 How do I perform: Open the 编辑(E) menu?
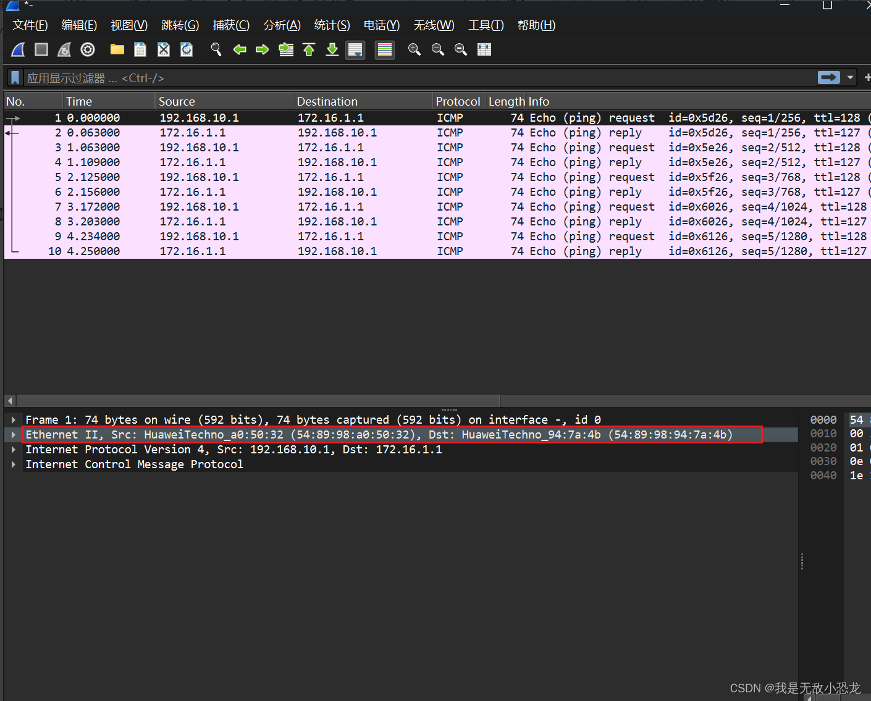point(79,25)
